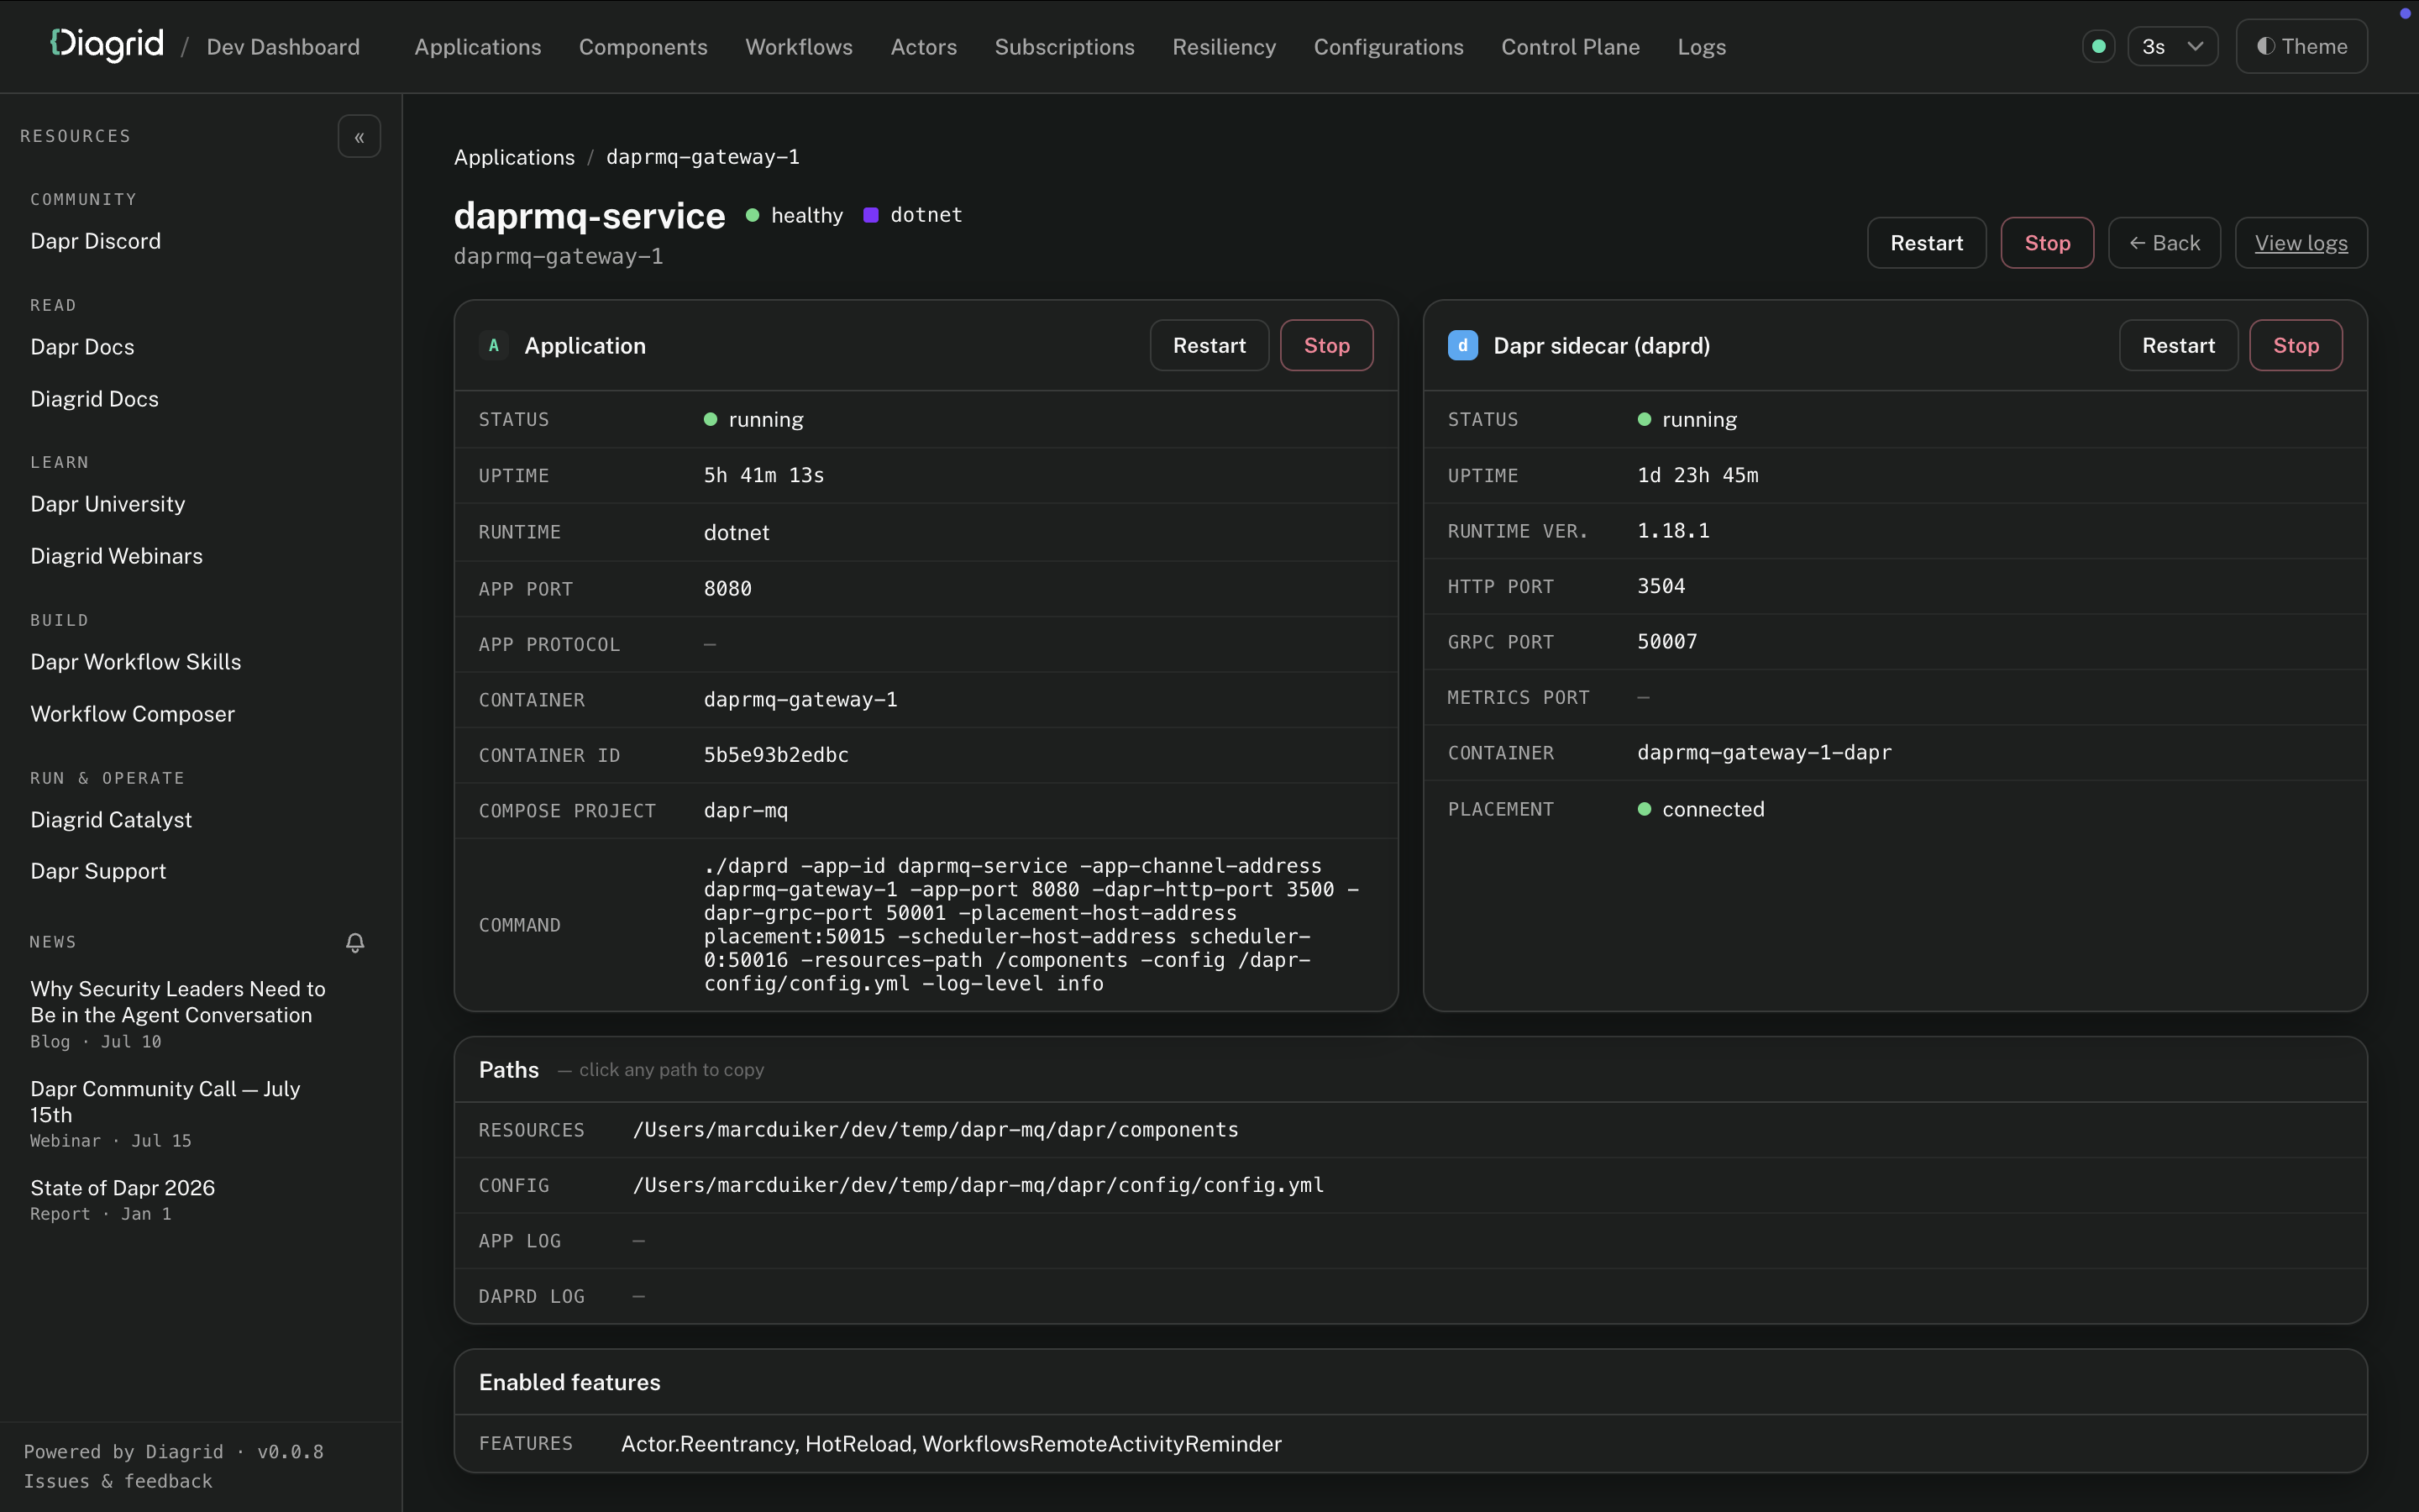Open State of Dapr 2026 report
This screenshot has width=2419, height=1512.
(x=123, y=1199)
